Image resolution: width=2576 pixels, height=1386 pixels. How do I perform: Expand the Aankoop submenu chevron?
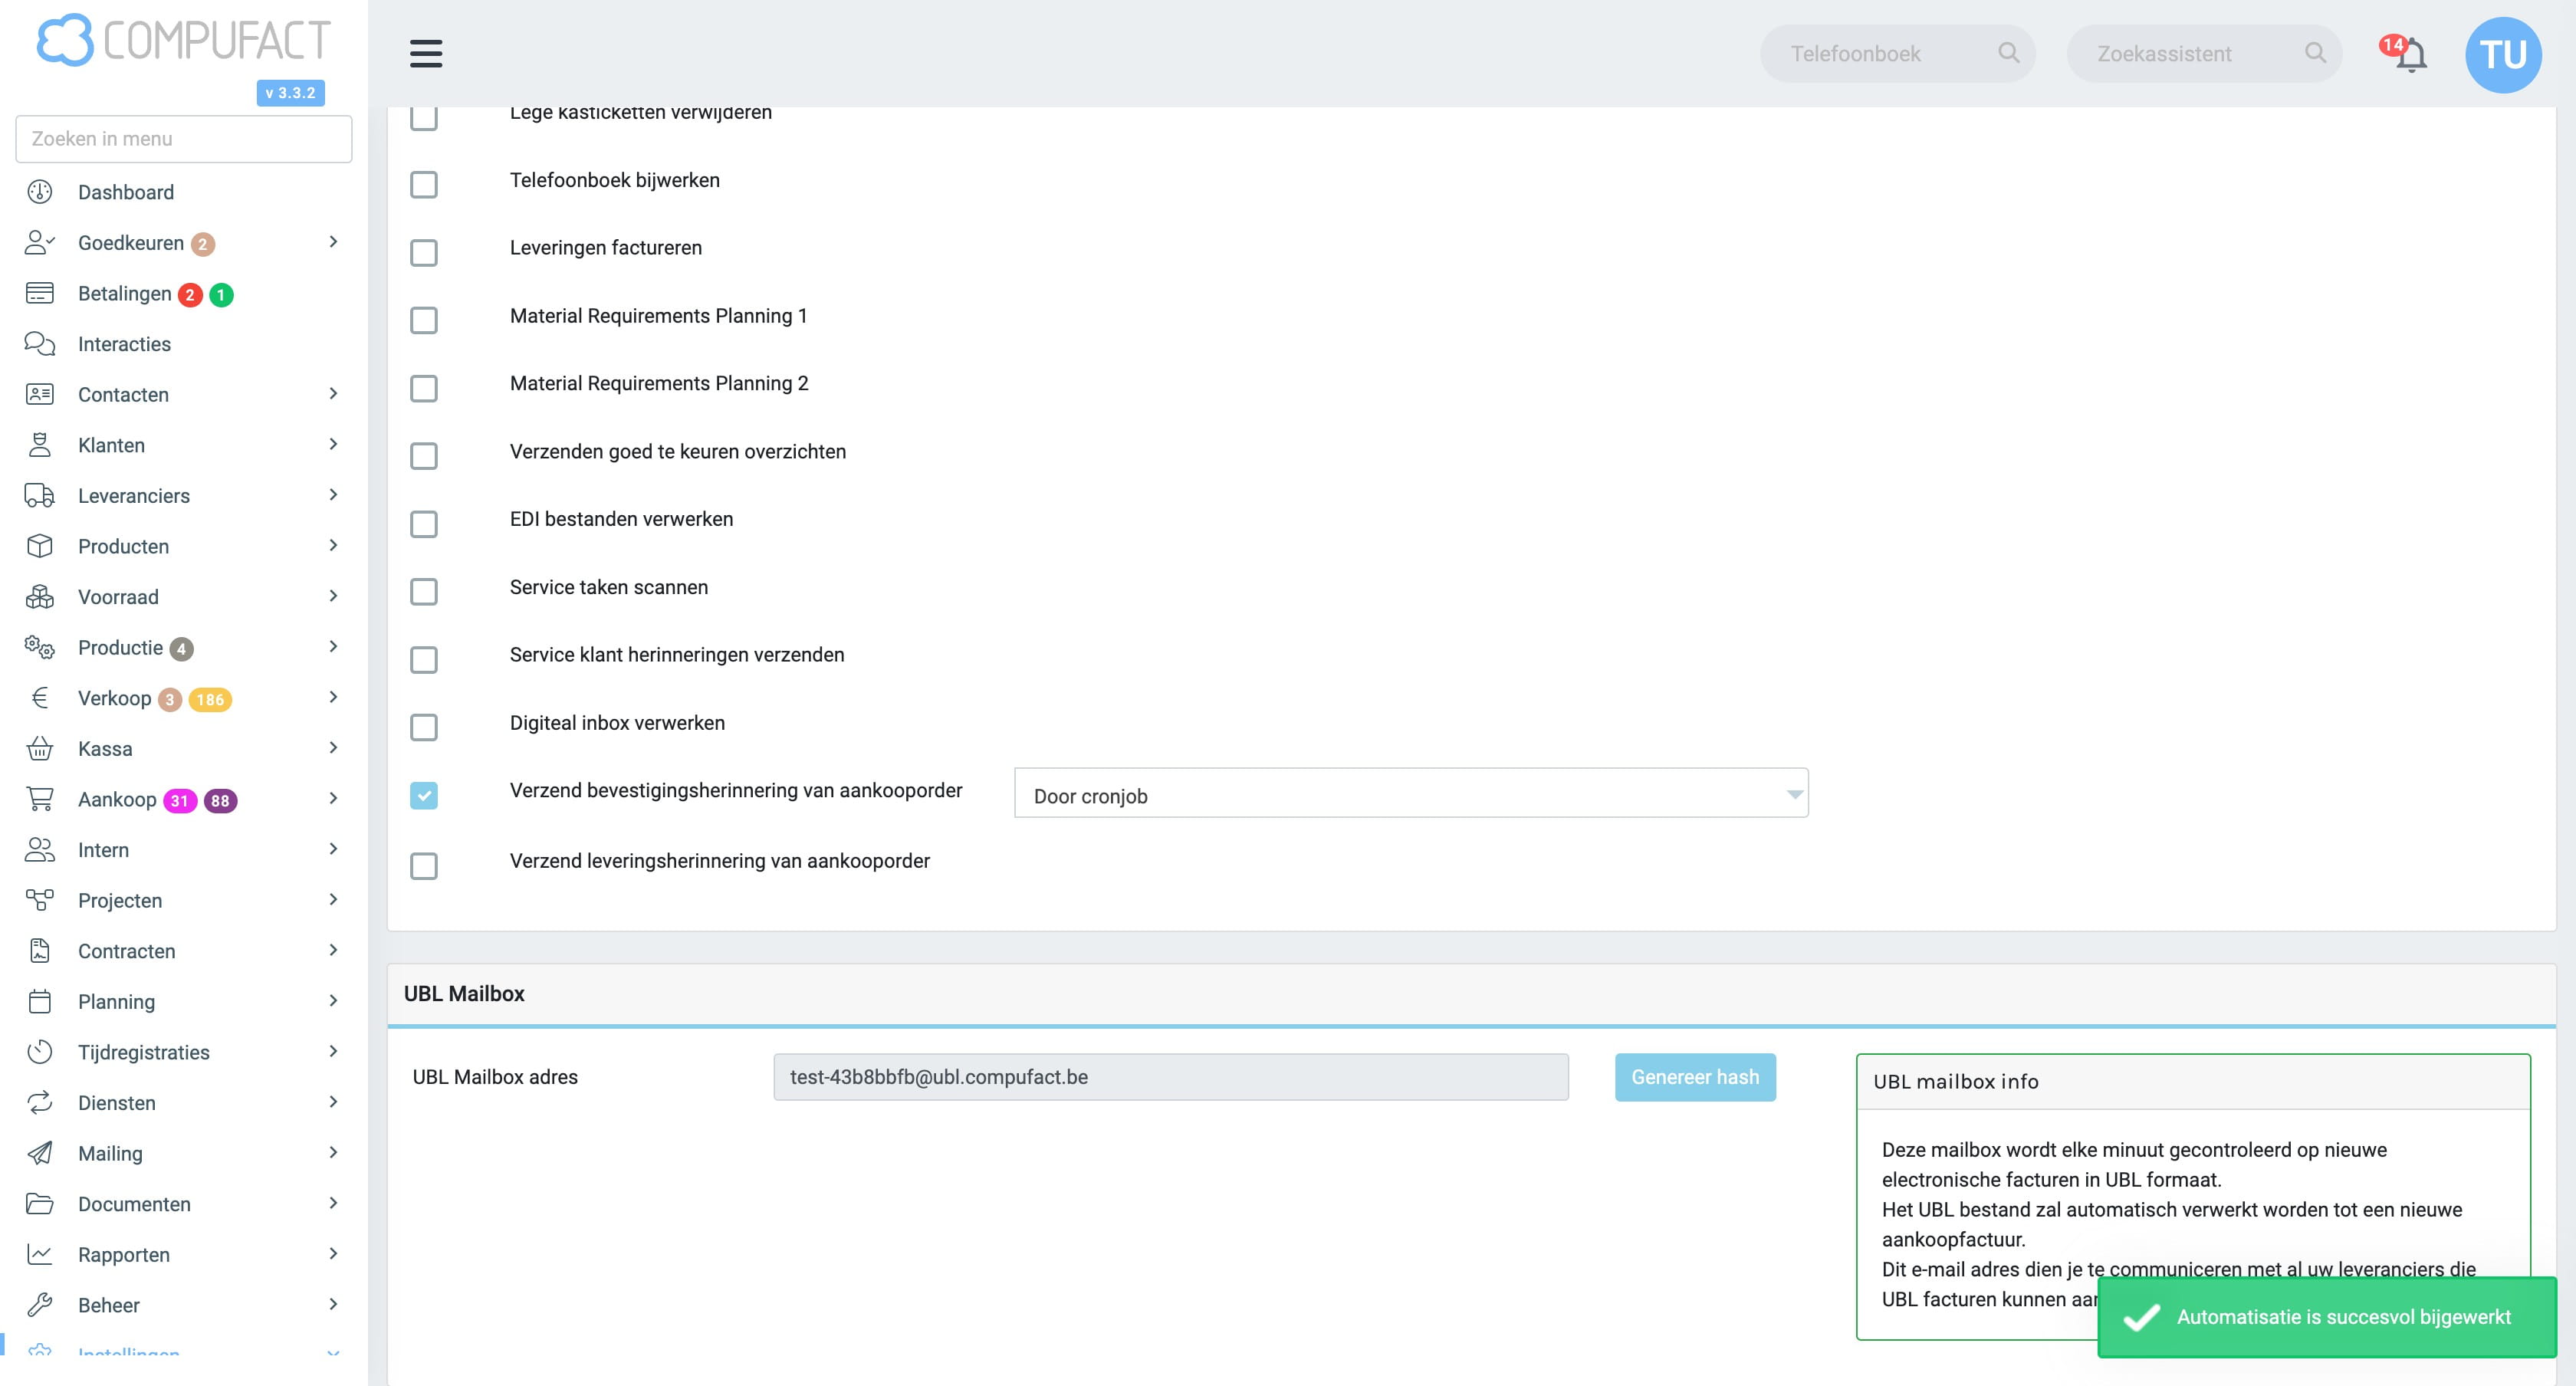tap(333, 798)
